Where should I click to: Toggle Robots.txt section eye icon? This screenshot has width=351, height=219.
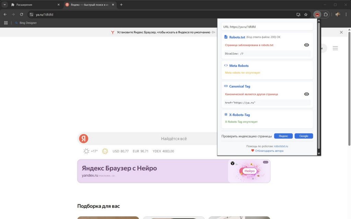click(x=306, y=45)
